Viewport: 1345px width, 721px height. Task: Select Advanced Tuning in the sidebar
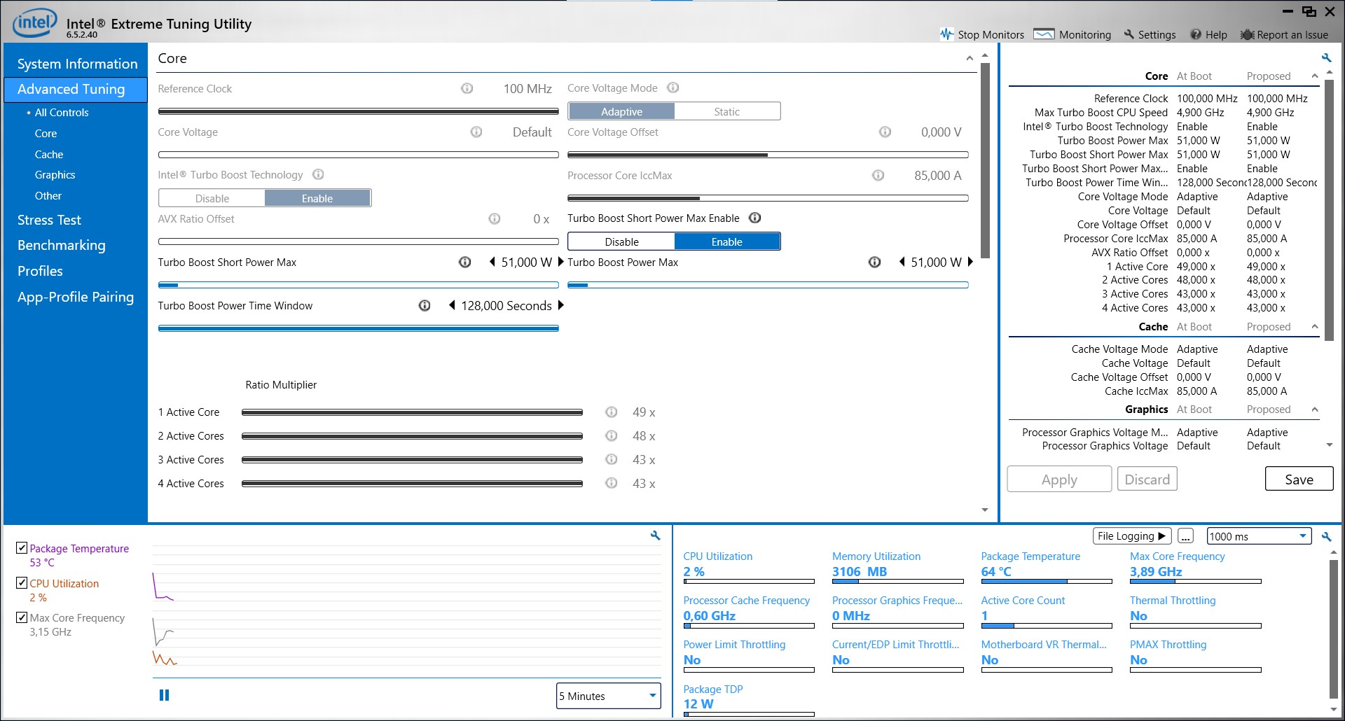point(76,89)
